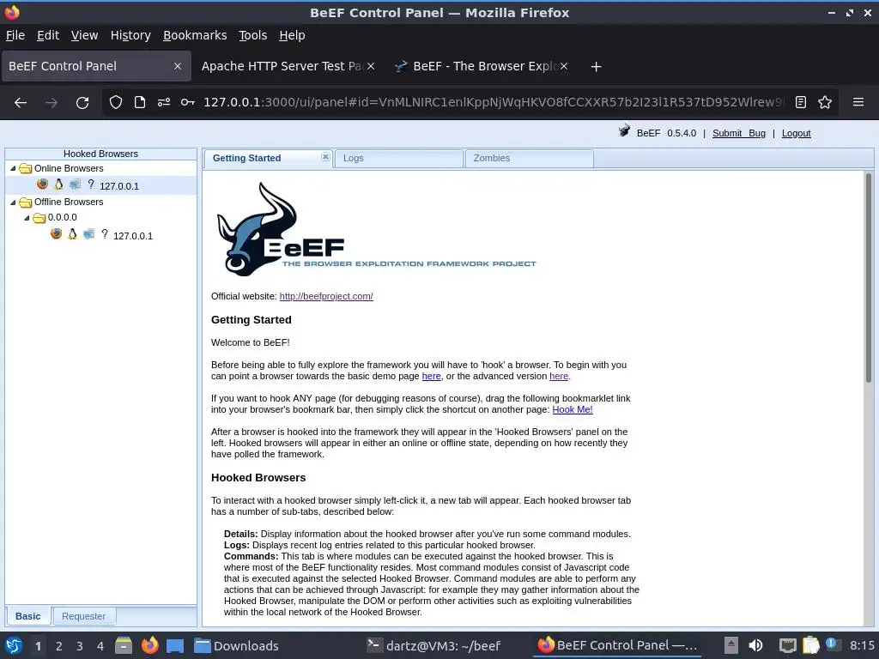Screen dimensions: 879x659
Task: Click the taskbar volume speaker icon
Action: (x=755, y=645)
